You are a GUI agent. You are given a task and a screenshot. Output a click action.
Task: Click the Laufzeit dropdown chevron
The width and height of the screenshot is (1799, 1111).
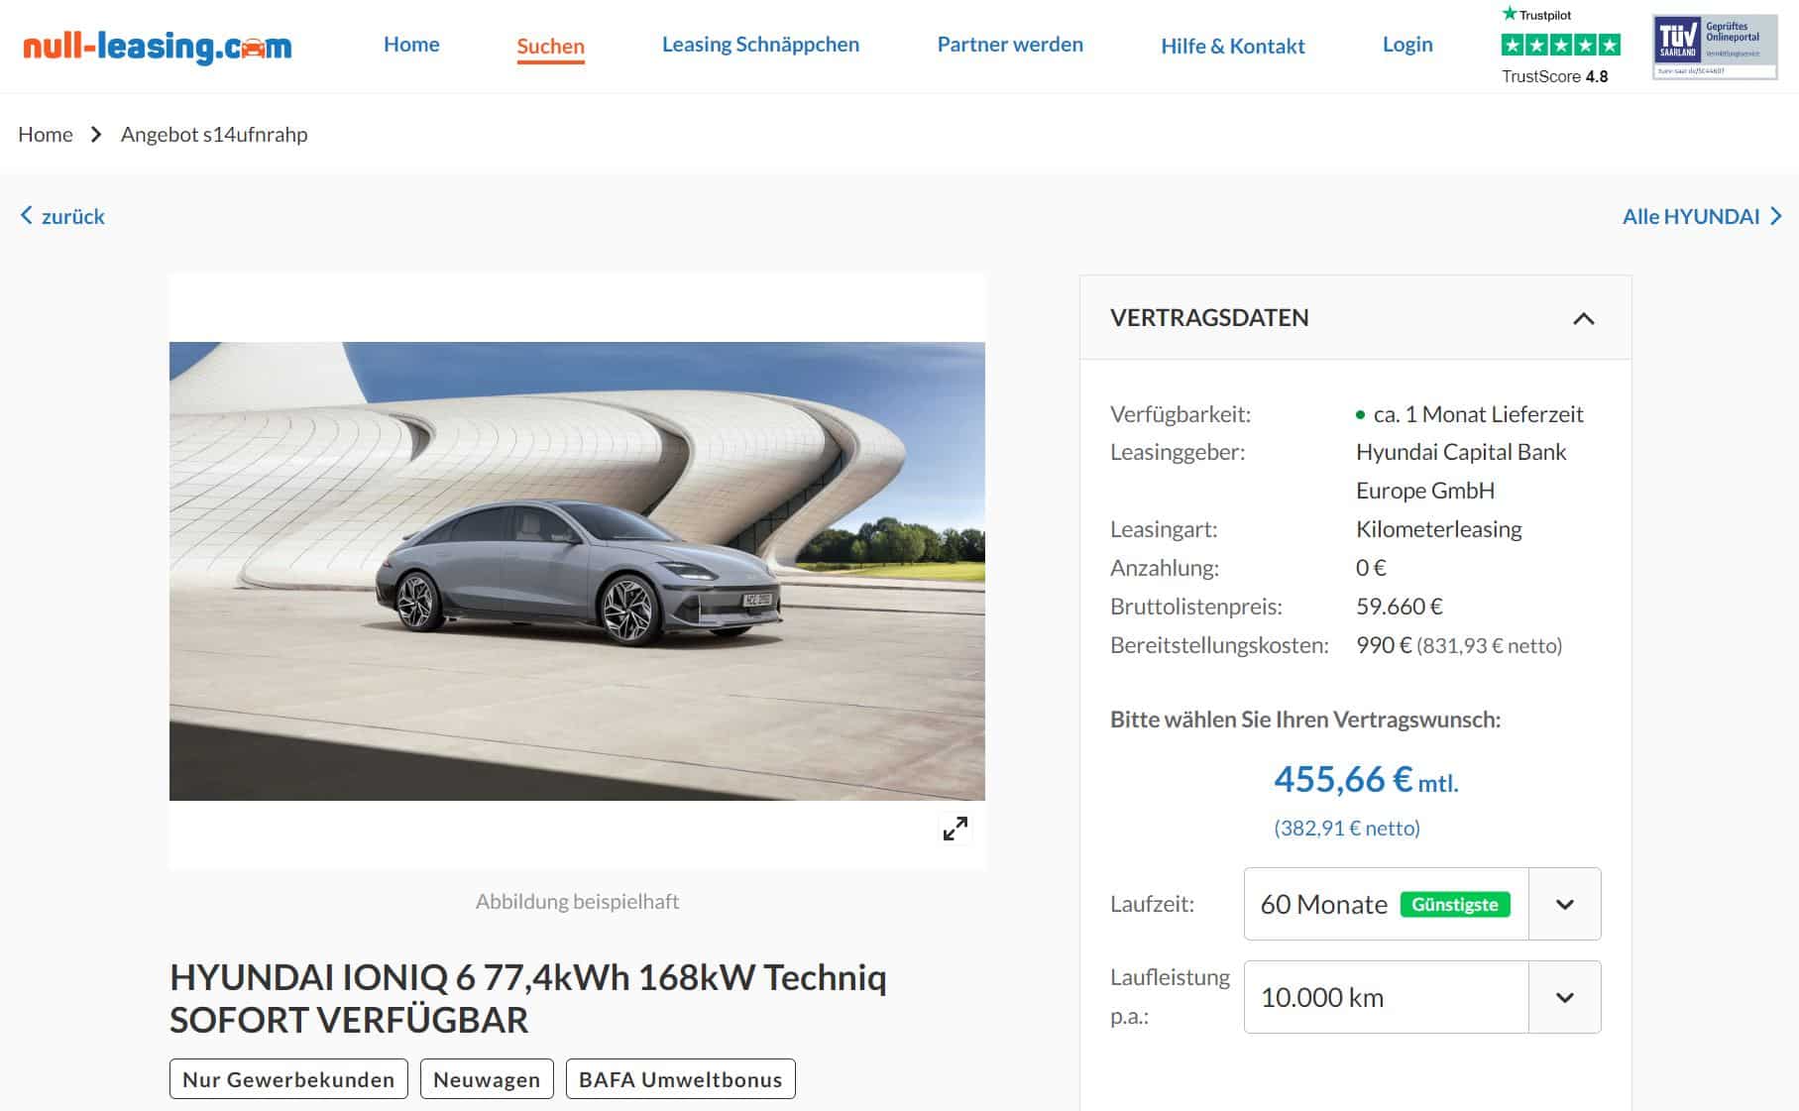click(x=1565, y=904)
